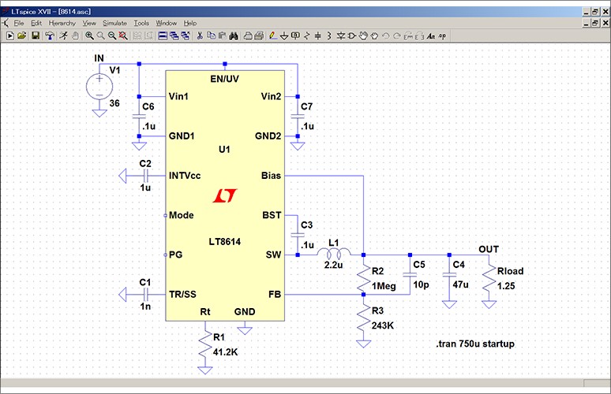Select the Inductor component tool
Screen dimensions: 611x394
(x=328, y=35)
